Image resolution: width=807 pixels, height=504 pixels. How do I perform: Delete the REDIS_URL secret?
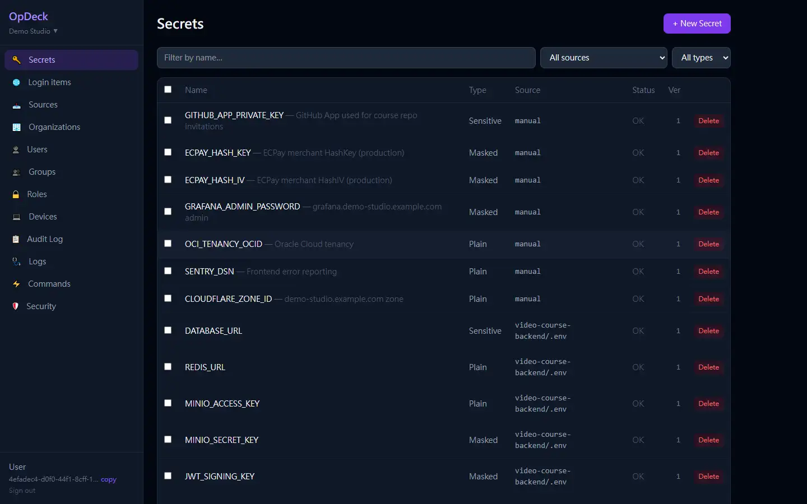point(708,367)
